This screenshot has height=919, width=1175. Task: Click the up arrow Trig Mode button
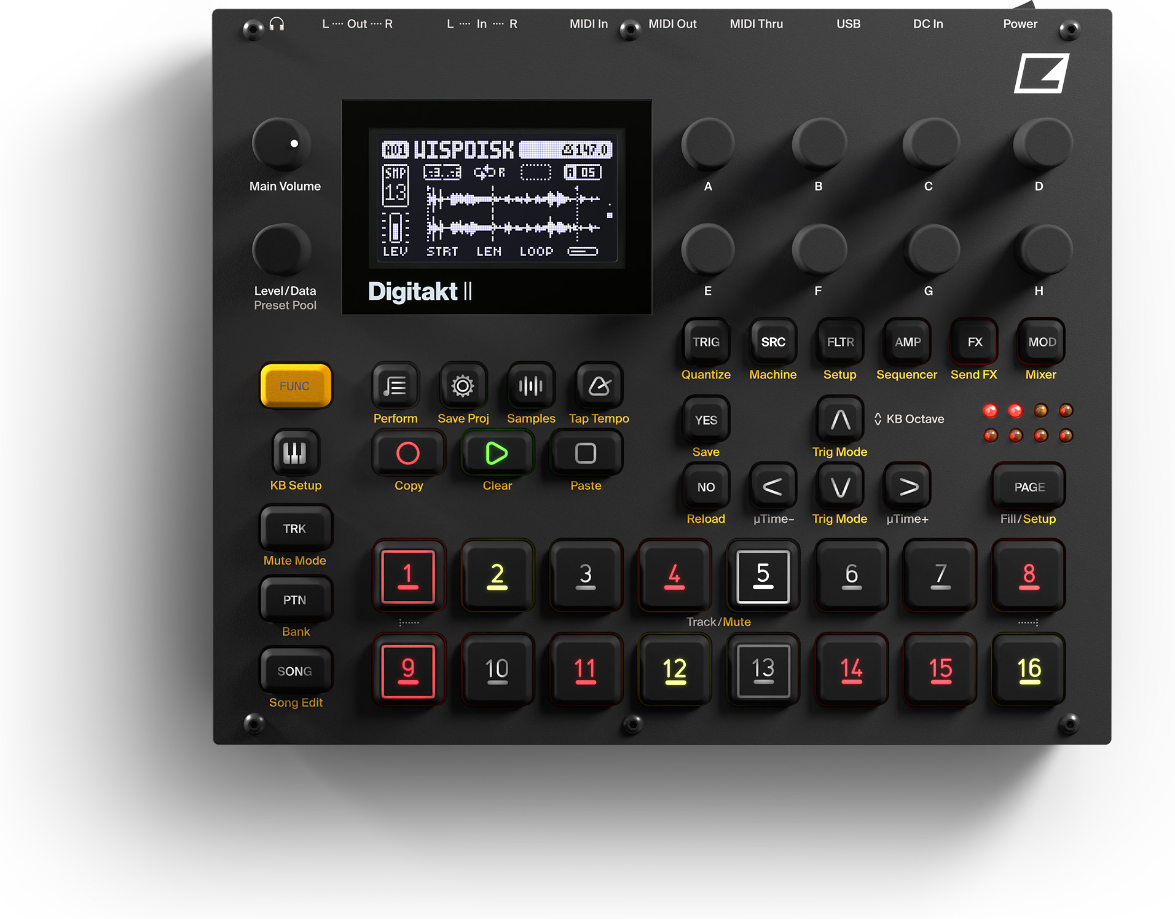[x=840, y=420]
